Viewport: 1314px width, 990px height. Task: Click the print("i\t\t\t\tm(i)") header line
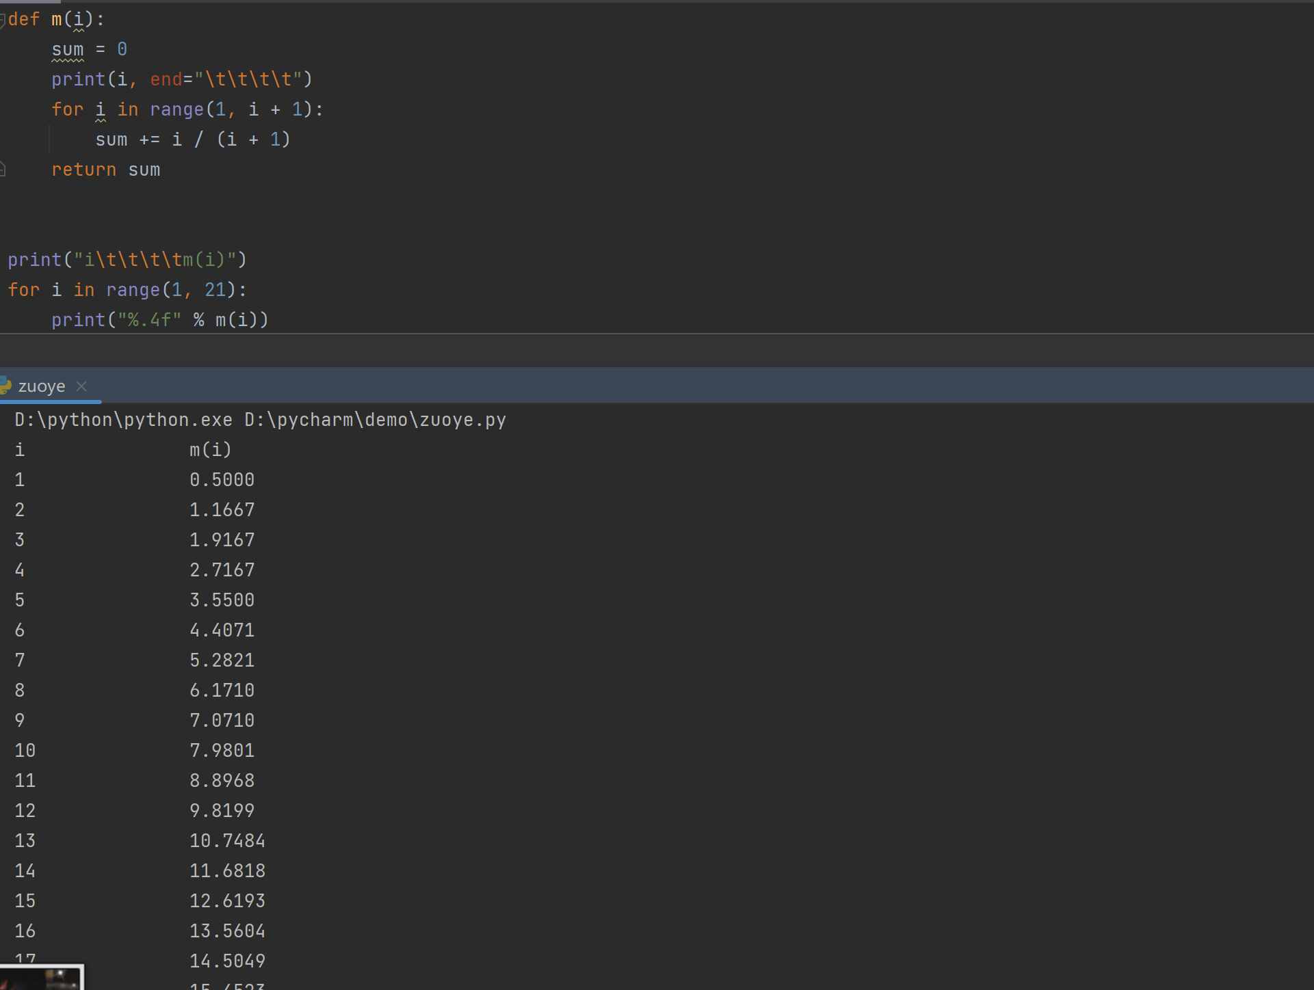coord(127,260)
